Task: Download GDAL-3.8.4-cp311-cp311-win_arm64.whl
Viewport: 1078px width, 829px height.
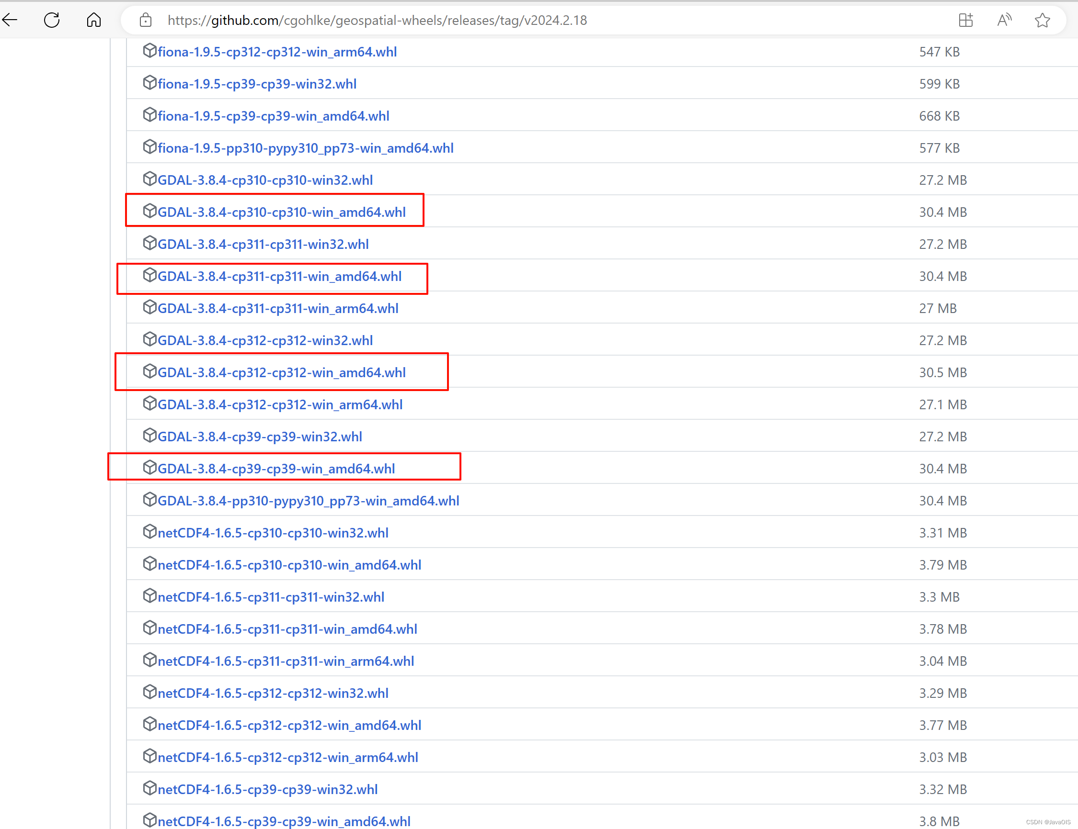Action: 278,308
